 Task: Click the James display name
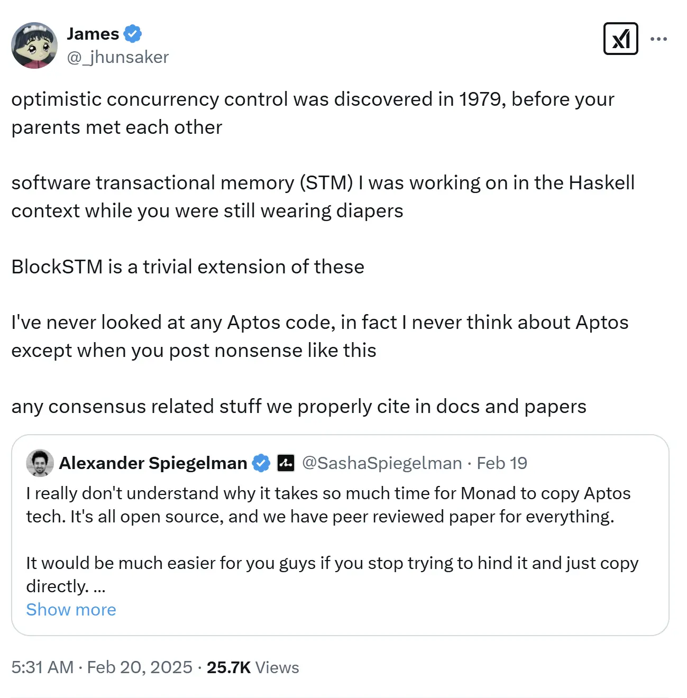91,33
